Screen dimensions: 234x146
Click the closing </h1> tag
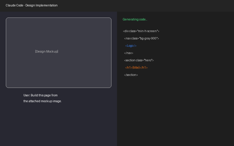point(144,68)
